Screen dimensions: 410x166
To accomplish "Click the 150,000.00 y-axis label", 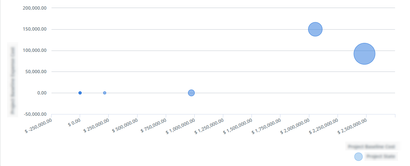I will 35,29.
